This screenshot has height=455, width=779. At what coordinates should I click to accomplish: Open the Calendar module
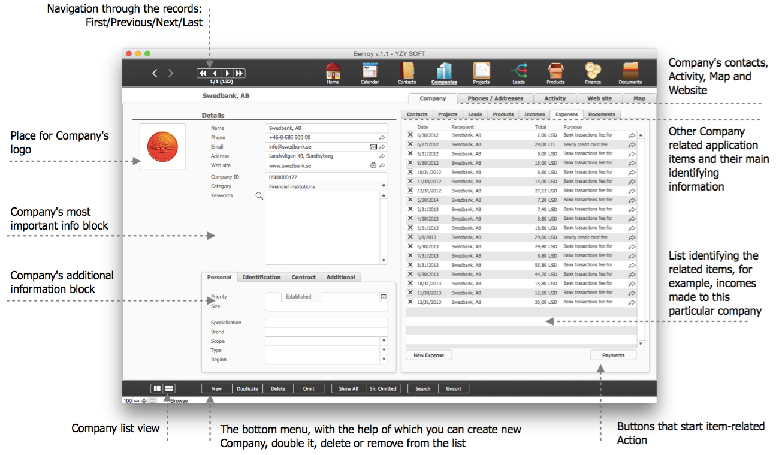click(370, 73)
